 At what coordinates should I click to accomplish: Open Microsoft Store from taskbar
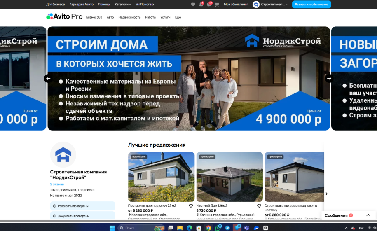coord(199,228)
